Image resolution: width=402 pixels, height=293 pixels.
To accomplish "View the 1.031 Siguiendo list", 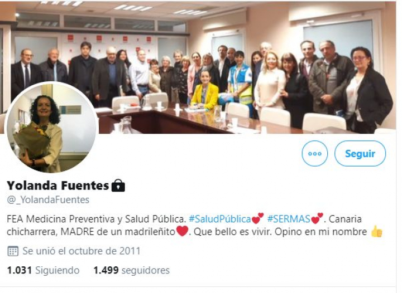I will (43, 270).
